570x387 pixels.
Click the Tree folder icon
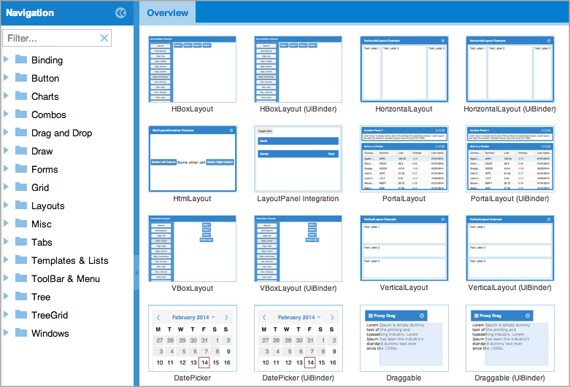pos(21,296)
